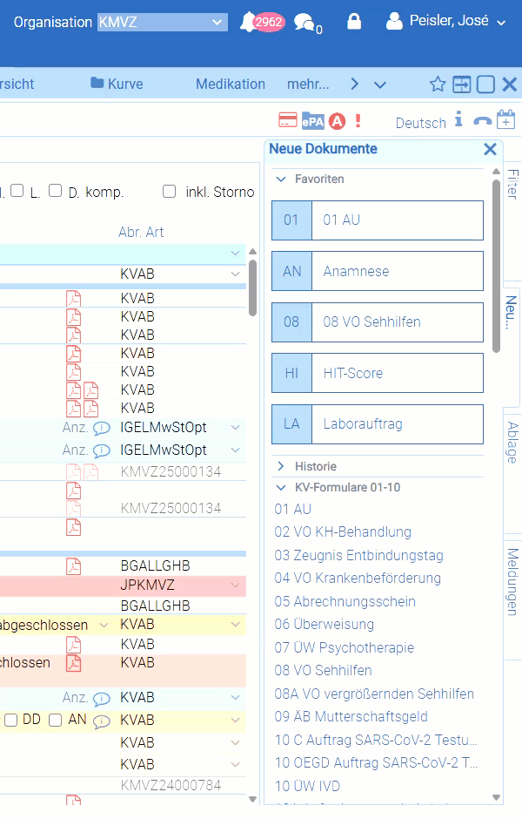The width and height of the screenshot is (522, 819).
Task: Open 06 Überweisung form link
Action: click(324, 624)
